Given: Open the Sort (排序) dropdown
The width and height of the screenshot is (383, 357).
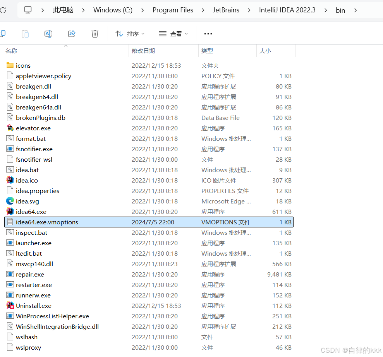Looking at the screenshot, I should pos(130,34).
